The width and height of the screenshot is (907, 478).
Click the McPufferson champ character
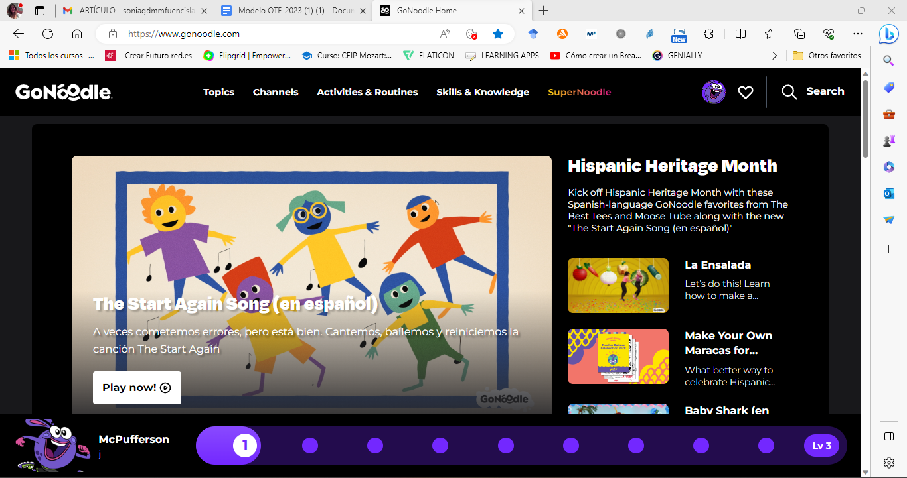52,446
